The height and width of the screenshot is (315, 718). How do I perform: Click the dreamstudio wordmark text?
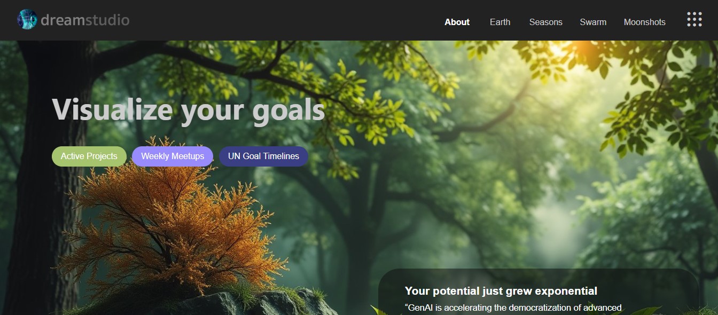click(x=85, y=20)
